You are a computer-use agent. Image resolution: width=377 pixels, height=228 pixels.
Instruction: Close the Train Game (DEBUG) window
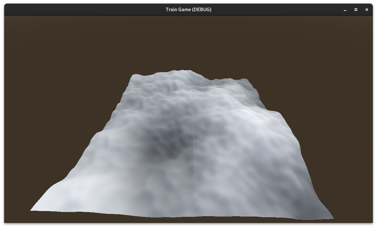(367, 10)
